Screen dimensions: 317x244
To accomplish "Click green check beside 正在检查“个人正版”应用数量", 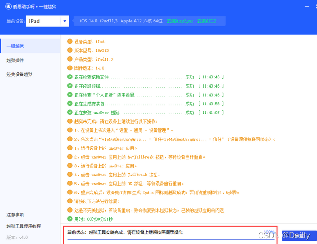I will (70, 94).
